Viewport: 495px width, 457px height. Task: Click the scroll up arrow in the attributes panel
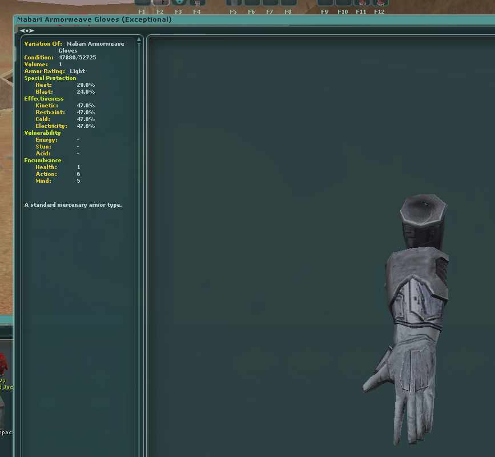[x=139, y=40]
